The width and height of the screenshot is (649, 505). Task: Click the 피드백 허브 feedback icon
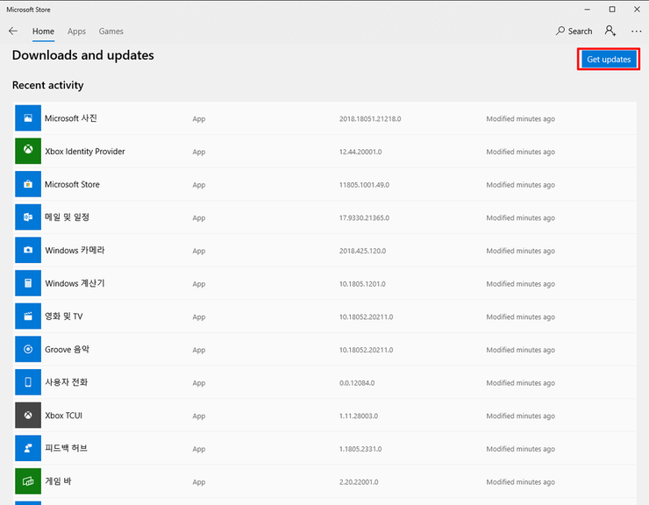click(x=28, y=448)
